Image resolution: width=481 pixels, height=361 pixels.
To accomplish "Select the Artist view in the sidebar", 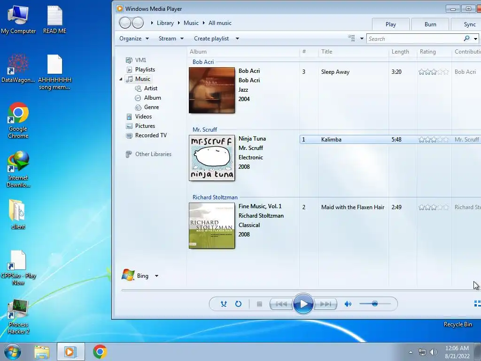I will tap(147, 88).
